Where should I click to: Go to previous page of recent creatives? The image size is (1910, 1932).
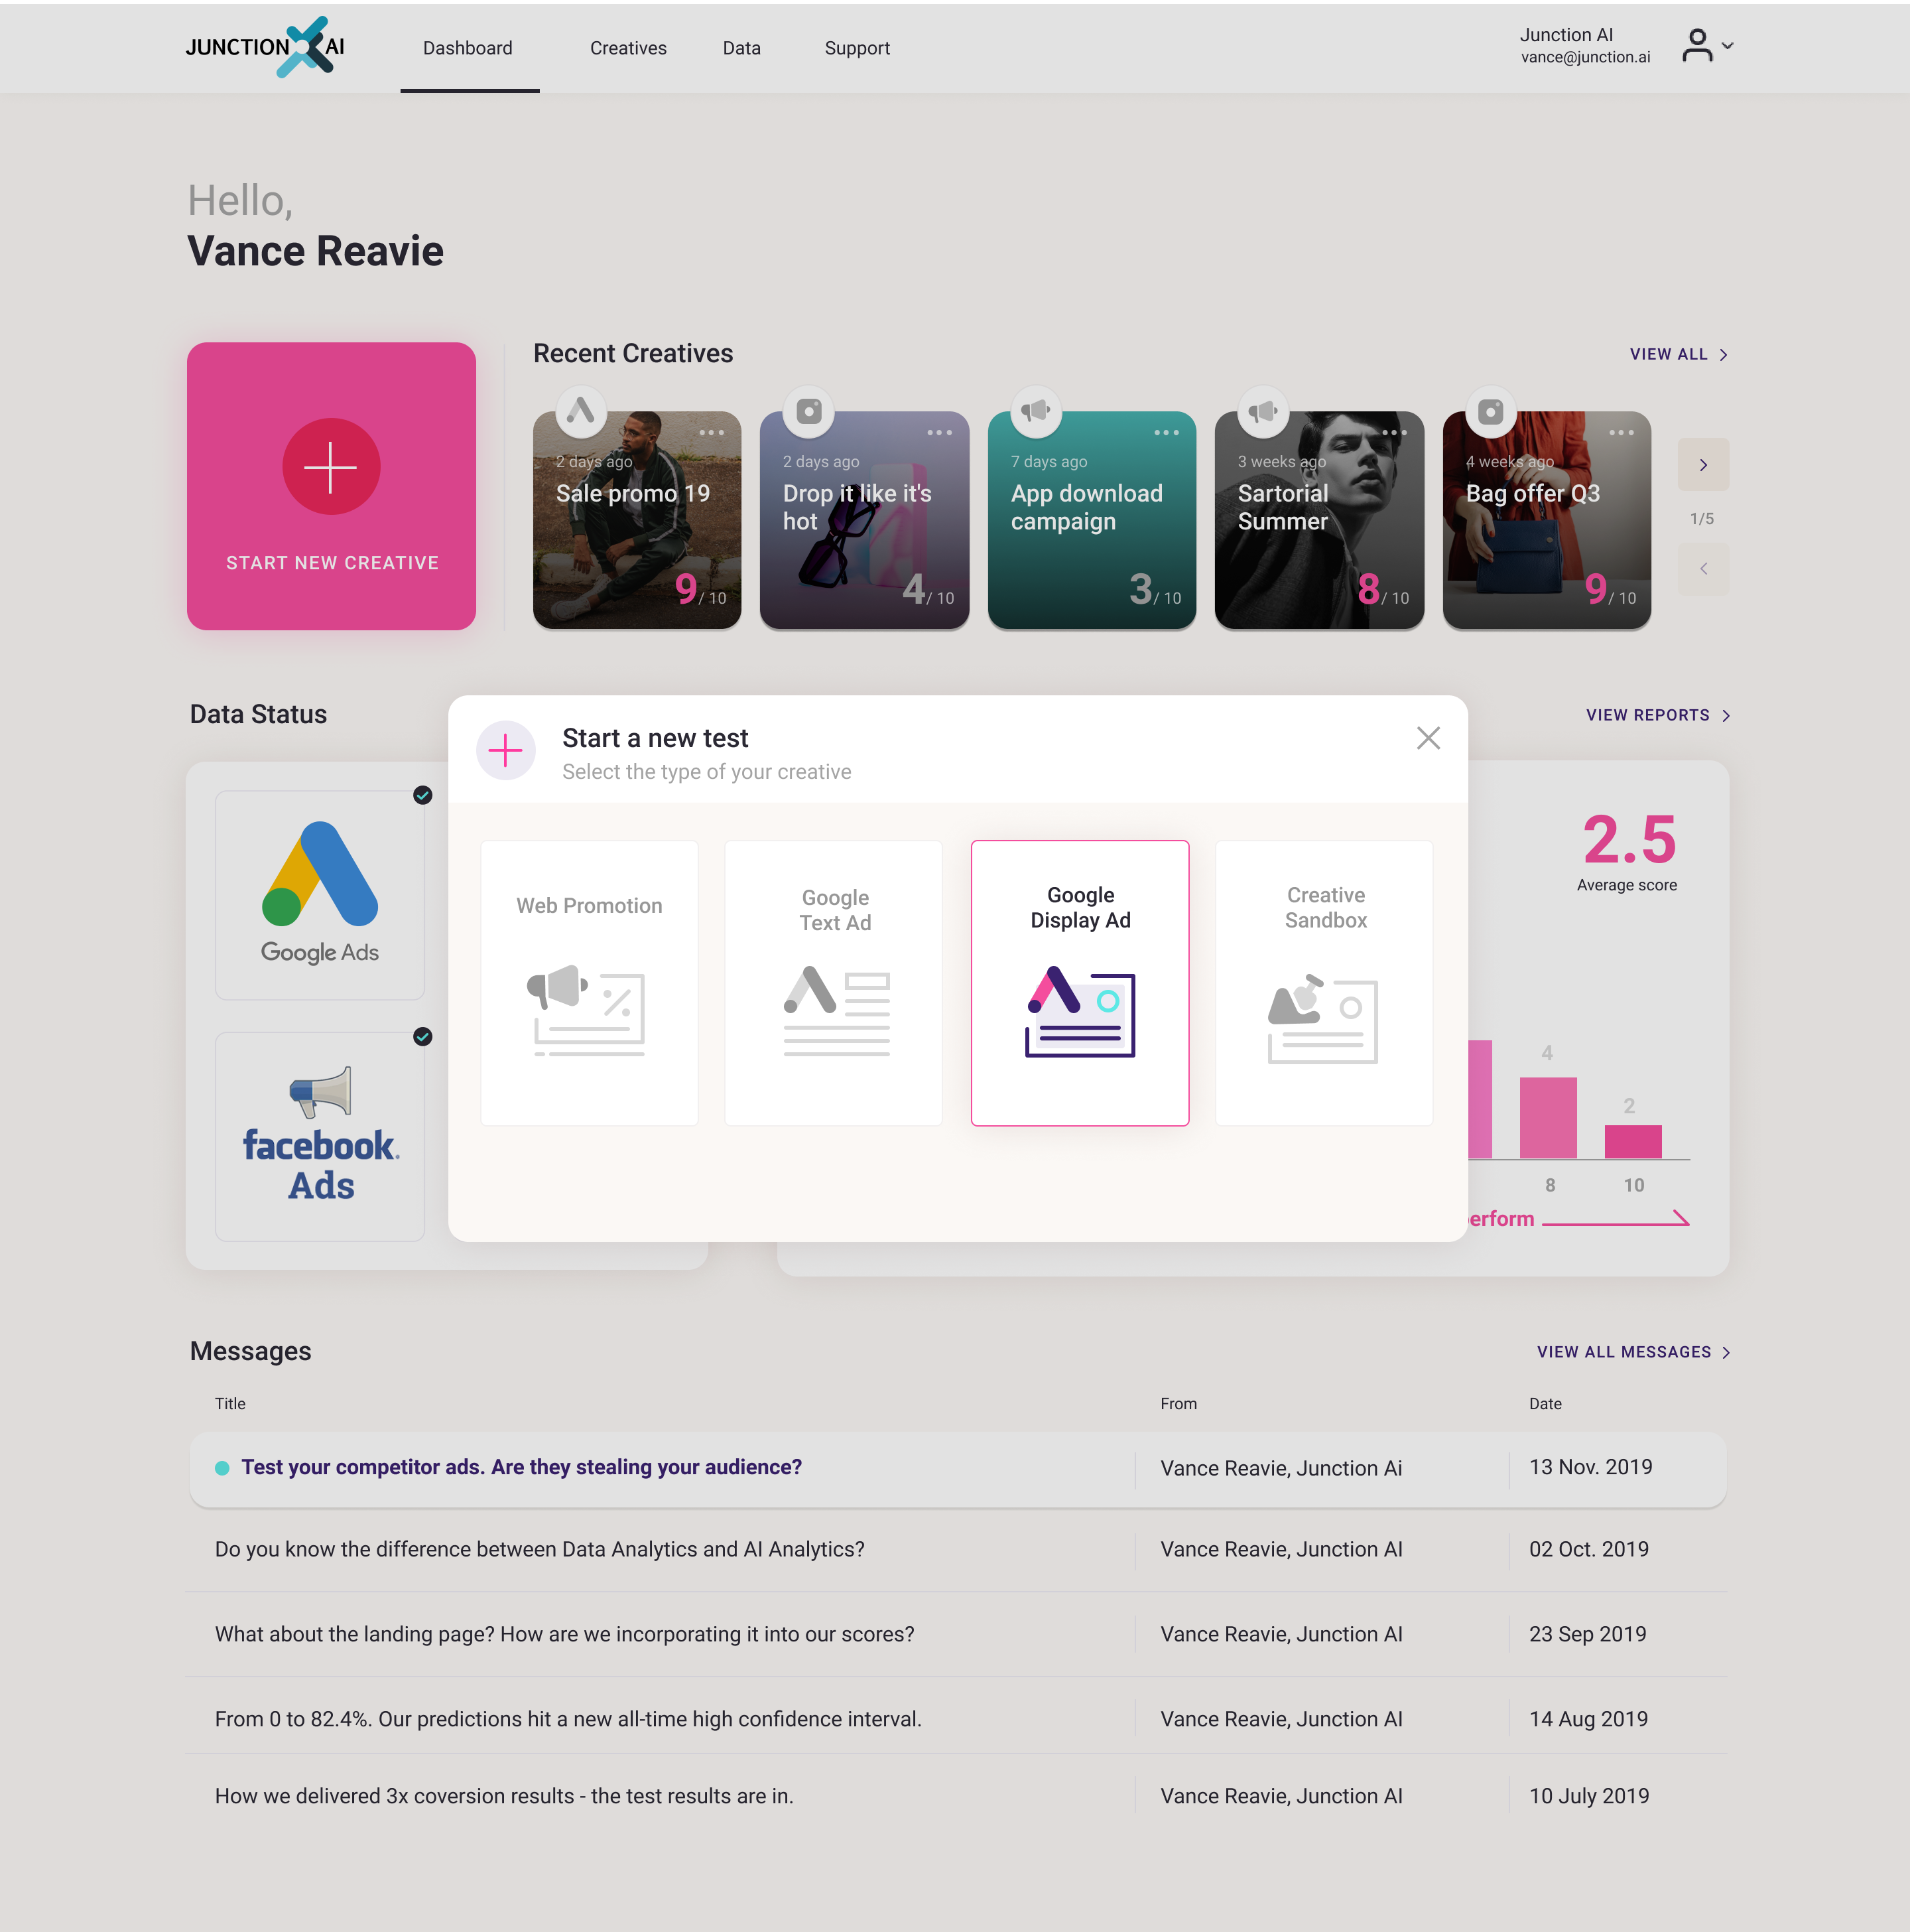[x=1703, y=569]
